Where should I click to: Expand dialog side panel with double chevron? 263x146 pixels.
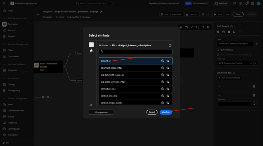point(91,105)
